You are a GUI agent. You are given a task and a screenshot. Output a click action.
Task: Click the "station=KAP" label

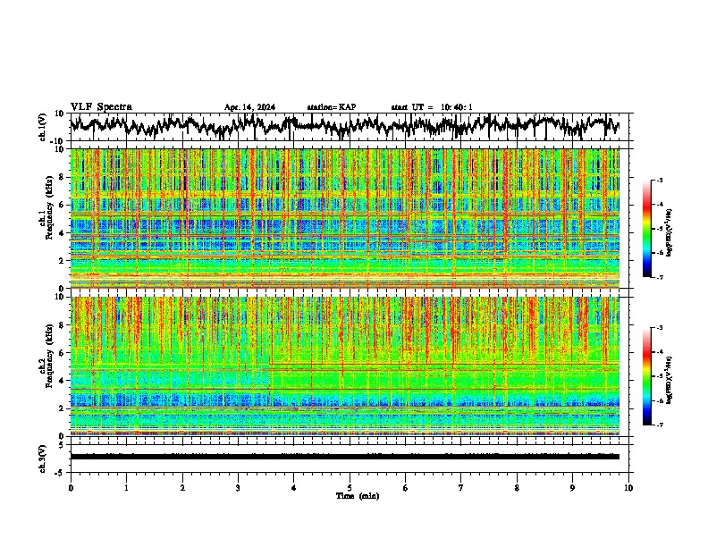[332, 107]
